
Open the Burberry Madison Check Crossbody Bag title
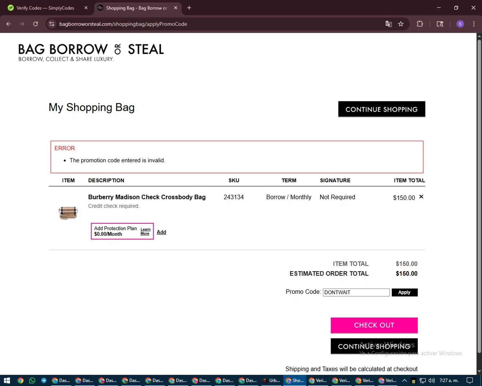[x=147, y=197]
